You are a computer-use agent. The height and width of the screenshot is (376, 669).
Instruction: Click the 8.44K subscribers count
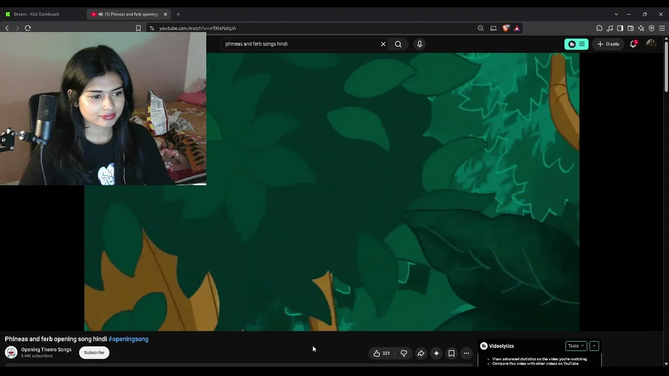37,356
